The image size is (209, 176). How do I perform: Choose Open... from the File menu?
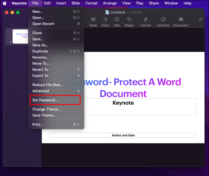tap(56, 18)
